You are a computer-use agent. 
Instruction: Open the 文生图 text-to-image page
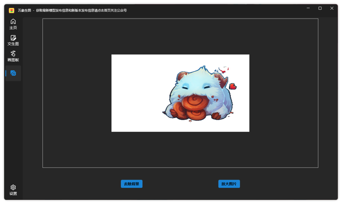tap(13, 40)
